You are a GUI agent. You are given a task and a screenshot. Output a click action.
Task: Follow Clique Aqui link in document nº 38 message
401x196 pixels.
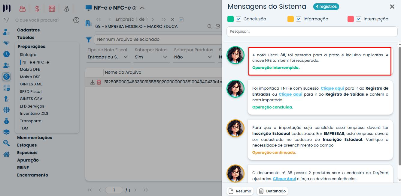284,179
